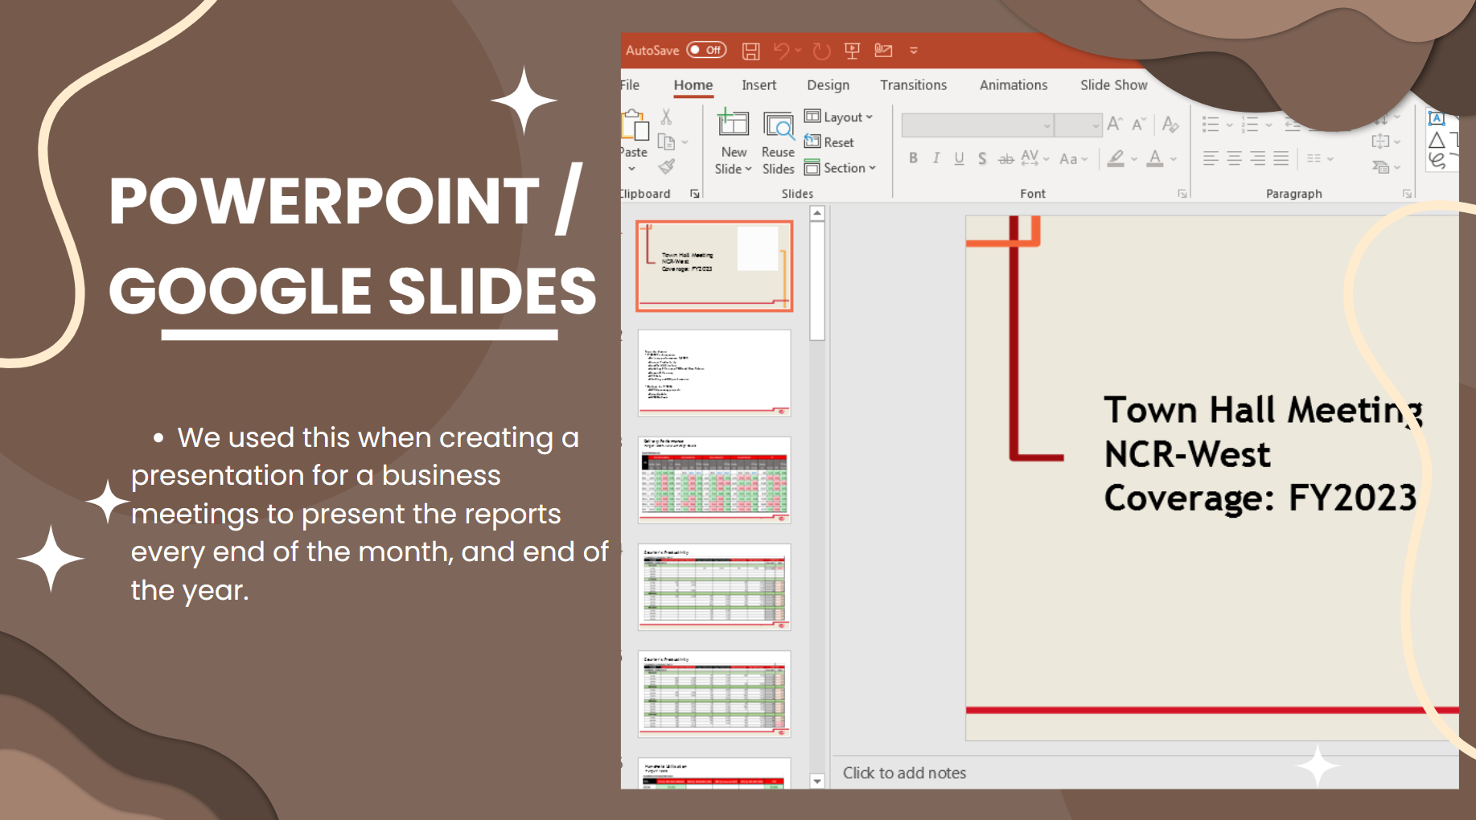Screen dimensions: 1476x820
Task: Click the Reset slide button
Action: pos(829,142)
